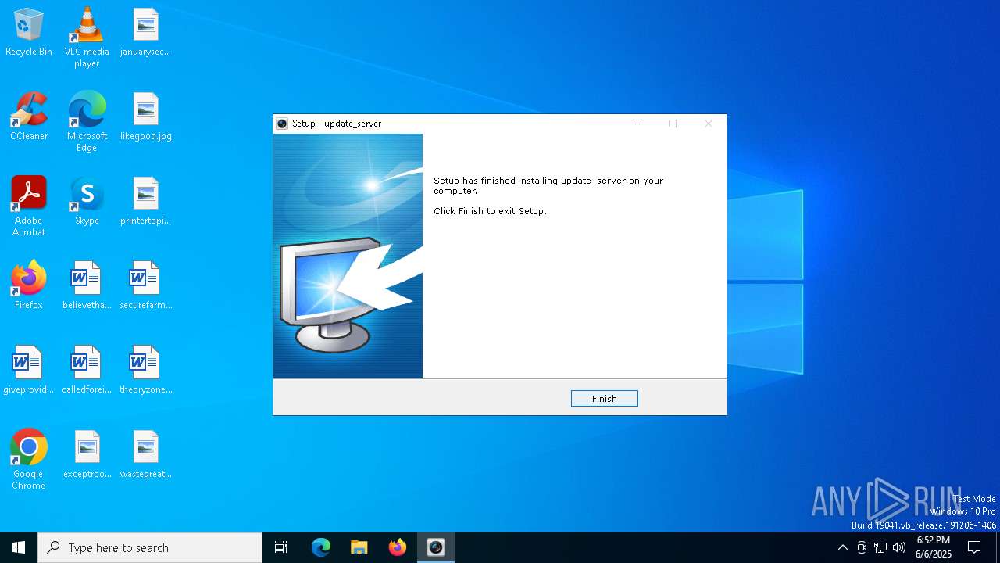Select the printertopi image file
The image size is (1000, 563).
click(145, 202)
